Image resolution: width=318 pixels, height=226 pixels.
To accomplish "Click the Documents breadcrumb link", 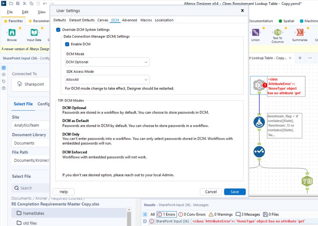I will pyautogui.click(x=22, y=198).
